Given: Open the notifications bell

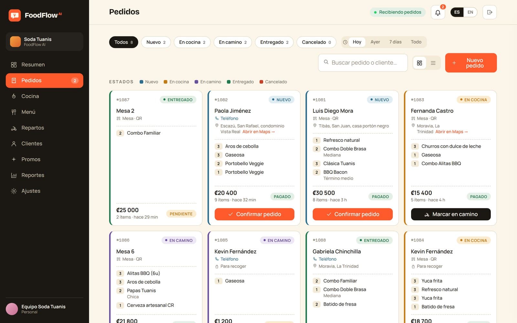Looking at the screenshot, I should pyautogui.click(x=438, y=12).
